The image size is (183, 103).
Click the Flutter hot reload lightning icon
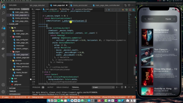pyautogui.click(x=123, y=10)
